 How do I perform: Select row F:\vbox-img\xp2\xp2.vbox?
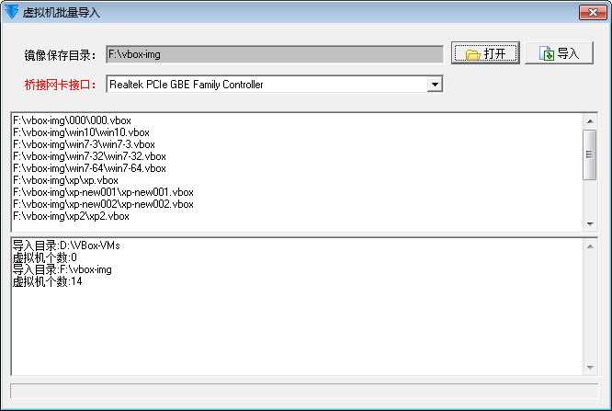click(x=71, y=216)
